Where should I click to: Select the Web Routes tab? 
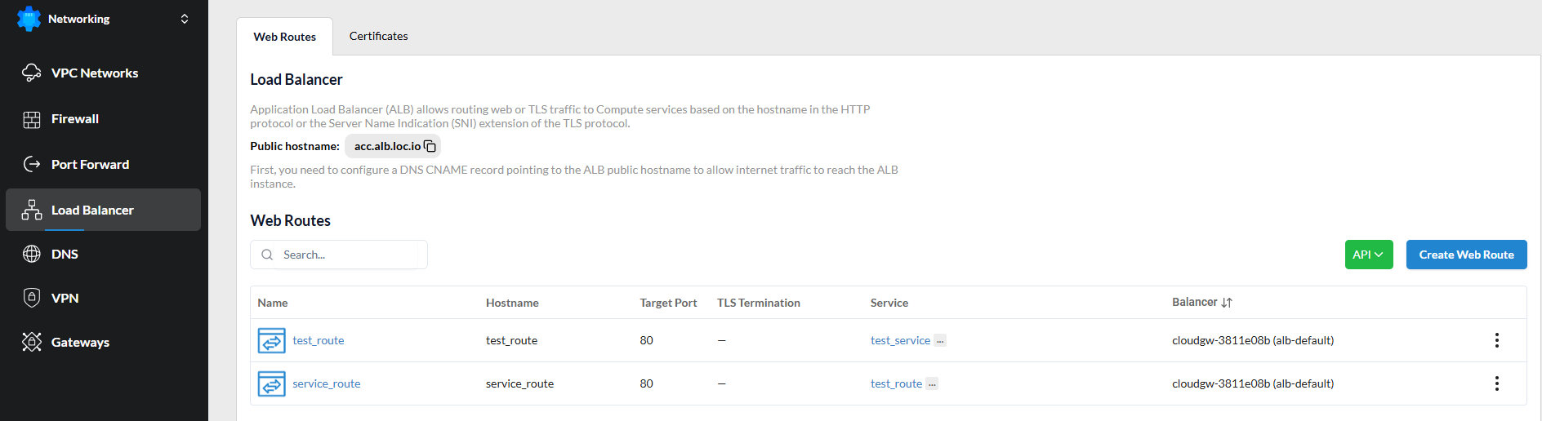[x=284, y=37]
